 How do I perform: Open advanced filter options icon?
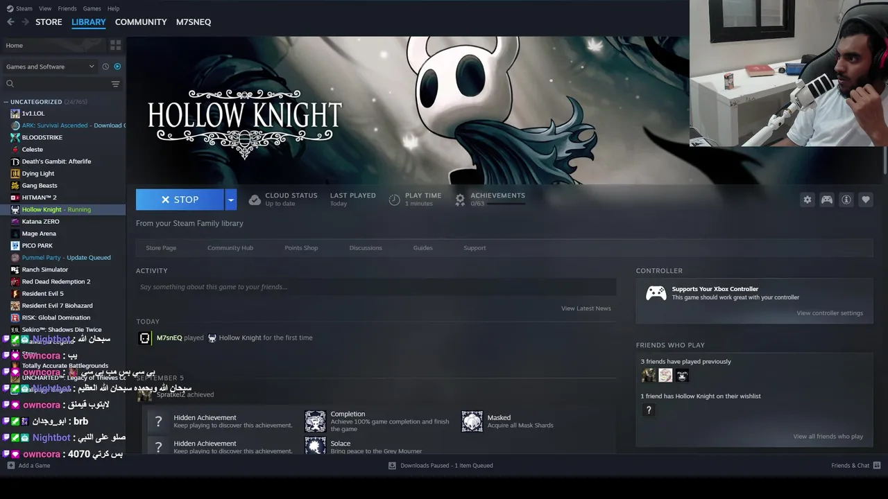(x=115, y=84)
